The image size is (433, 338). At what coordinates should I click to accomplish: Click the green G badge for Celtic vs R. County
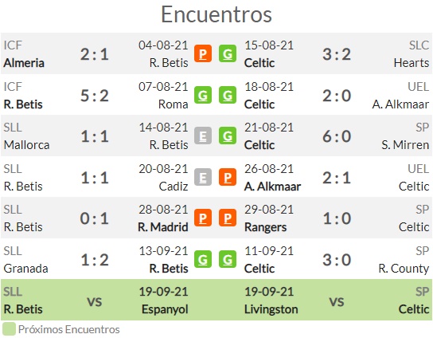coord(228,259)
